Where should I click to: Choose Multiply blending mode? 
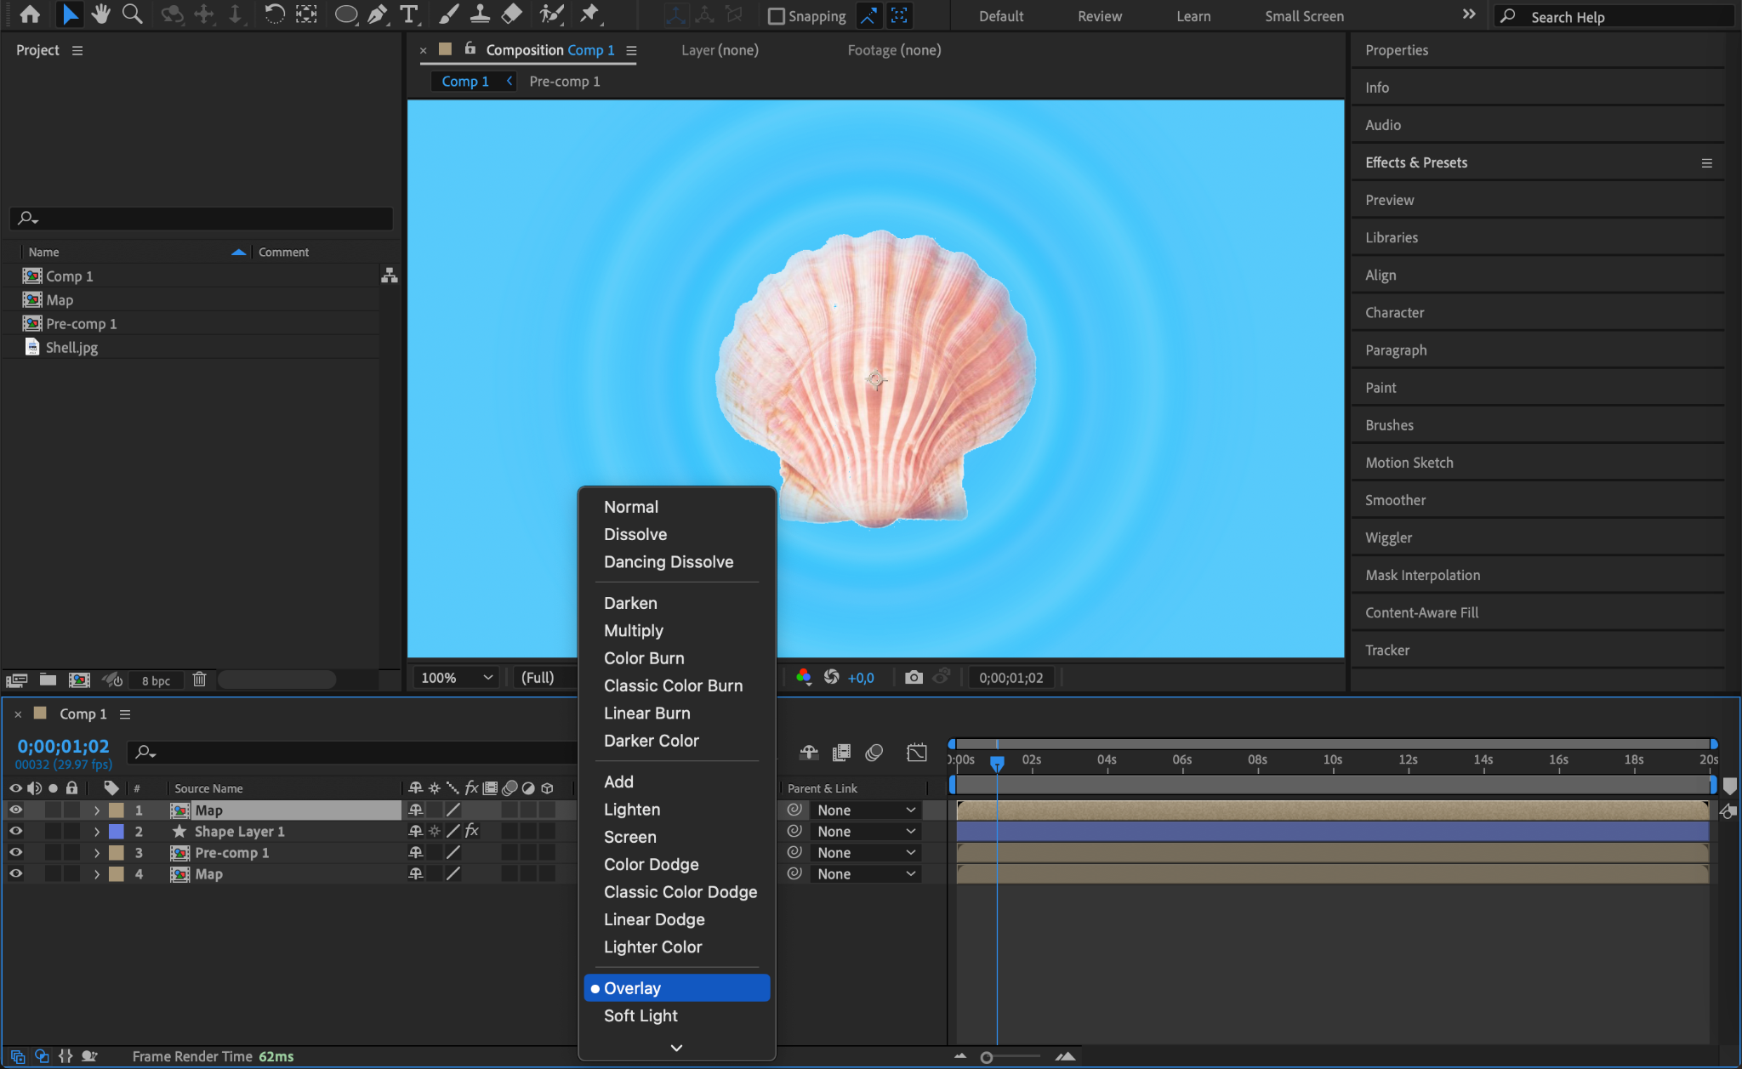click(x=633, y=631)
